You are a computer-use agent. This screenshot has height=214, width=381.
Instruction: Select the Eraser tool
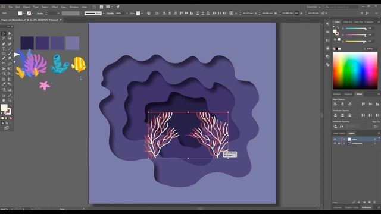point(10,58)
